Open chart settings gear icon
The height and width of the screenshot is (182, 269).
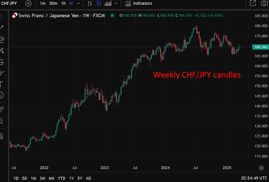click(261, 168)
